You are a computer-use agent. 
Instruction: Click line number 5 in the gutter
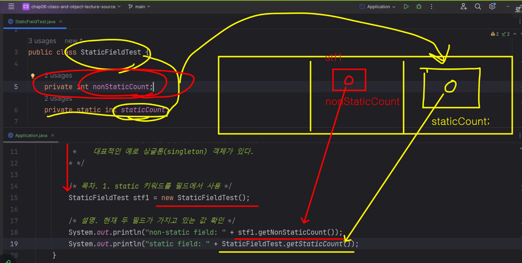[x=16, y=87]
